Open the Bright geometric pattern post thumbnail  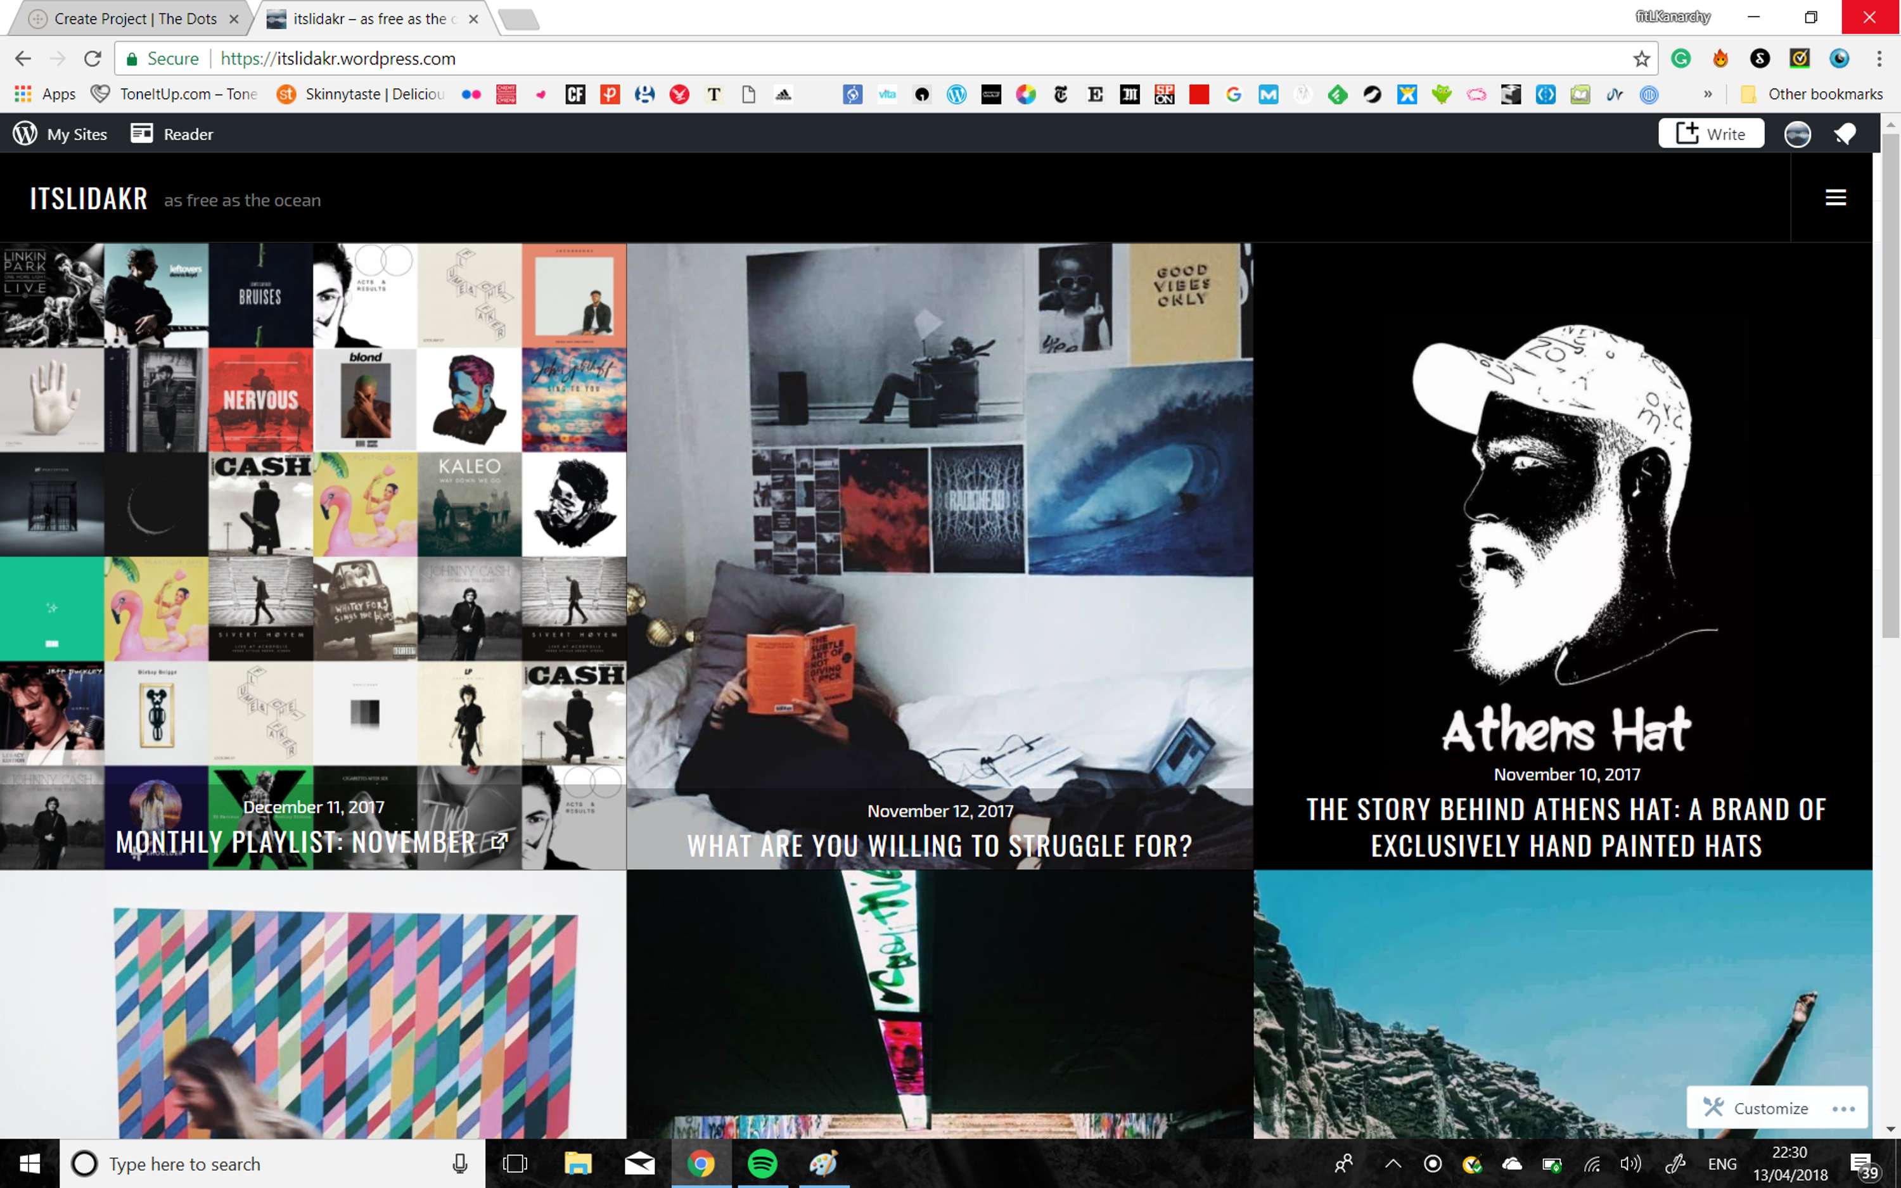coord(312,1005)
